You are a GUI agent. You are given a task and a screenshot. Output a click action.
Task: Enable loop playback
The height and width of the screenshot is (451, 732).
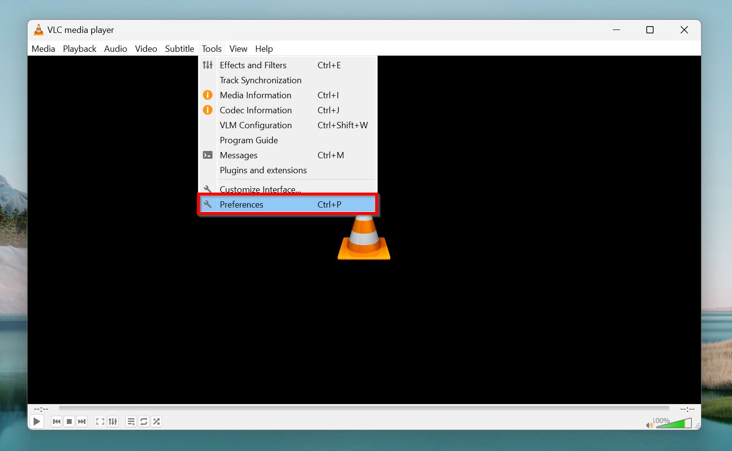(x=143, y=421)
